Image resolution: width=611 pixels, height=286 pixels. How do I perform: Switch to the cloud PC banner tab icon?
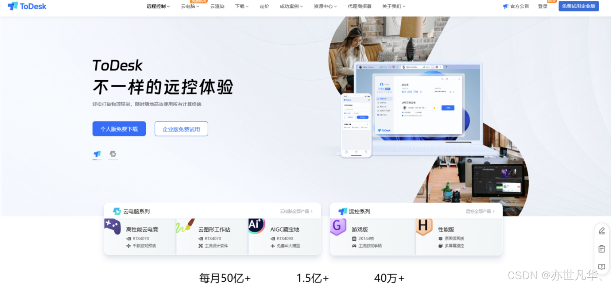(x=113, y=154)
